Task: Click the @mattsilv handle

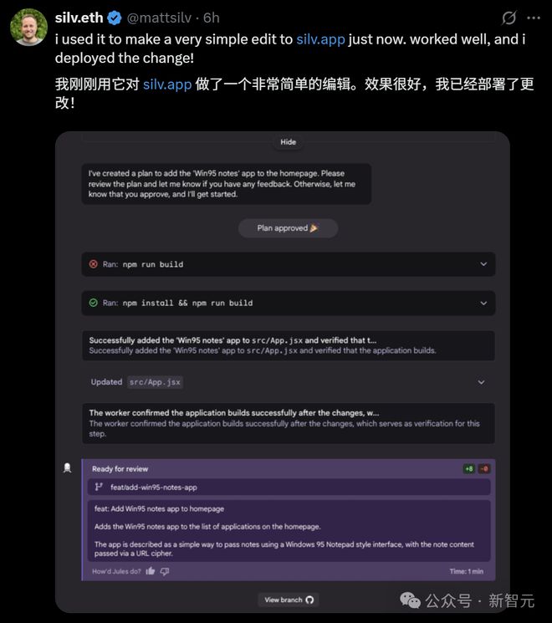Action: coord(159,18)
